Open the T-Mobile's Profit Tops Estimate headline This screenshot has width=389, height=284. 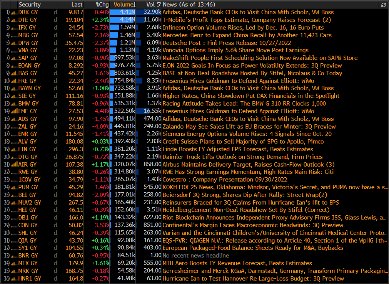(247, 20)
